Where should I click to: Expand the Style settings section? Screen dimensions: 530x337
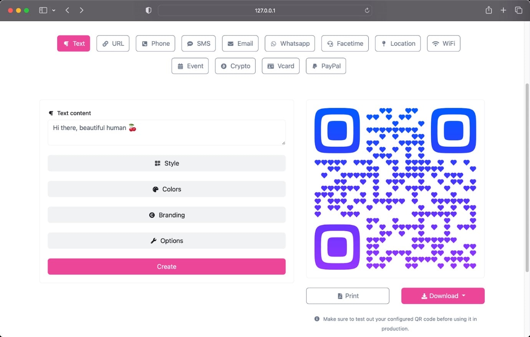click(x=167, y=163)
